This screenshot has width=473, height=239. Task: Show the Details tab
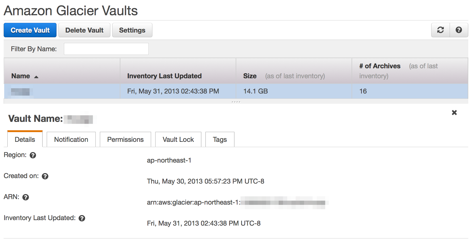click(25, 139)
